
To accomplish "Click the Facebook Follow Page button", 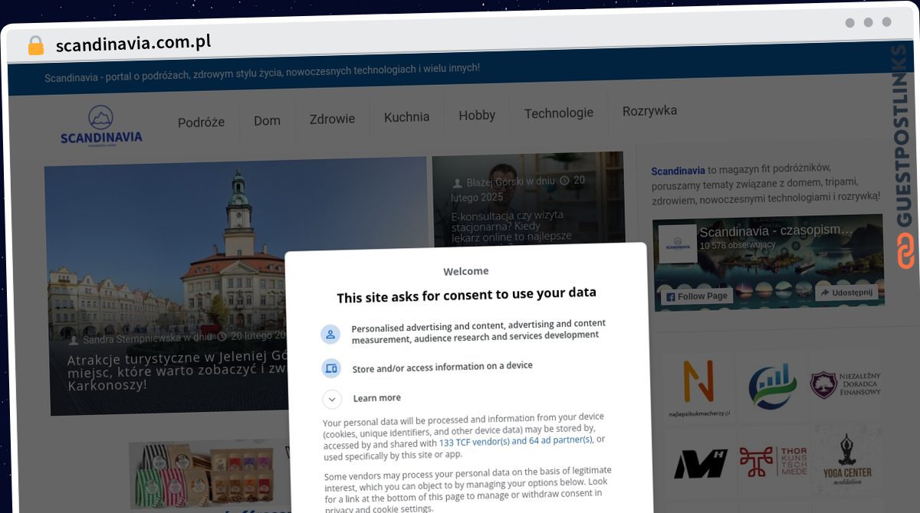I will pos(697,296).
